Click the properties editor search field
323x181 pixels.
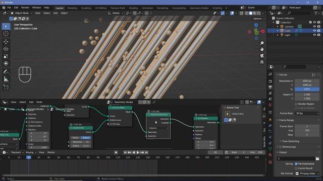[x=294, y=67]
